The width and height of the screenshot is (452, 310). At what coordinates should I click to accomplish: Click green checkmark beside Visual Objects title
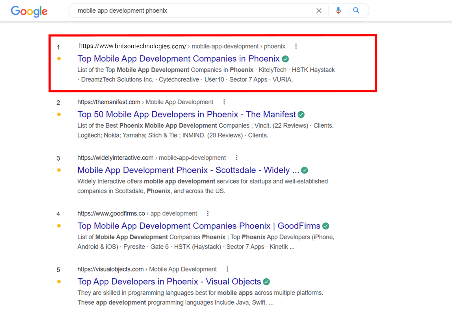tap(266, 282)
